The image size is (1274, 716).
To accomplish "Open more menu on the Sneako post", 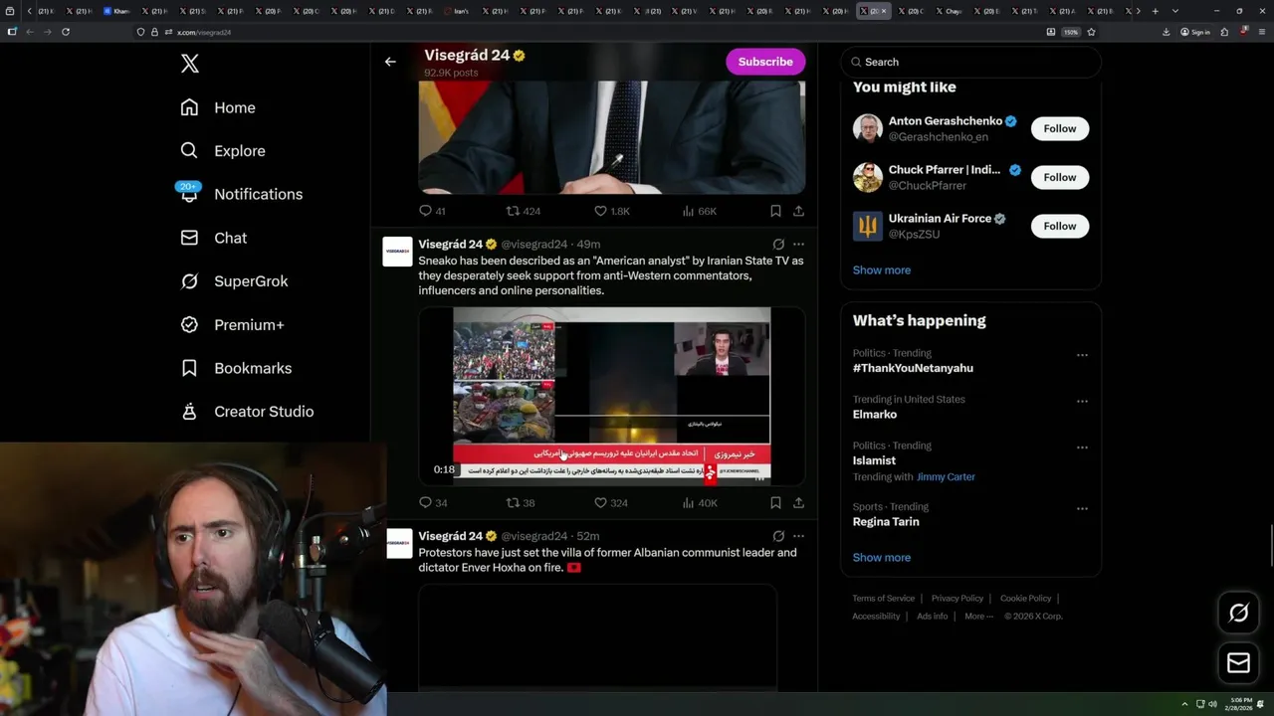I will coord(798,244).
